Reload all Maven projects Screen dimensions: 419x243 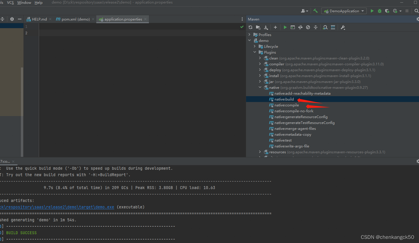250,27
